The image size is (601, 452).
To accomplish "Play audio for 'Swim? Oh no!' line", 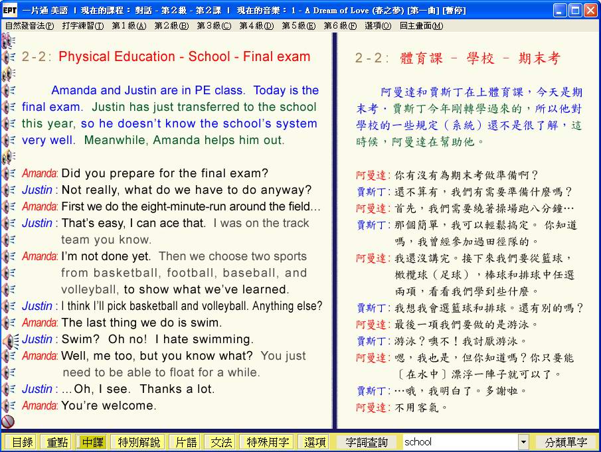I will [x=9, y=340].
